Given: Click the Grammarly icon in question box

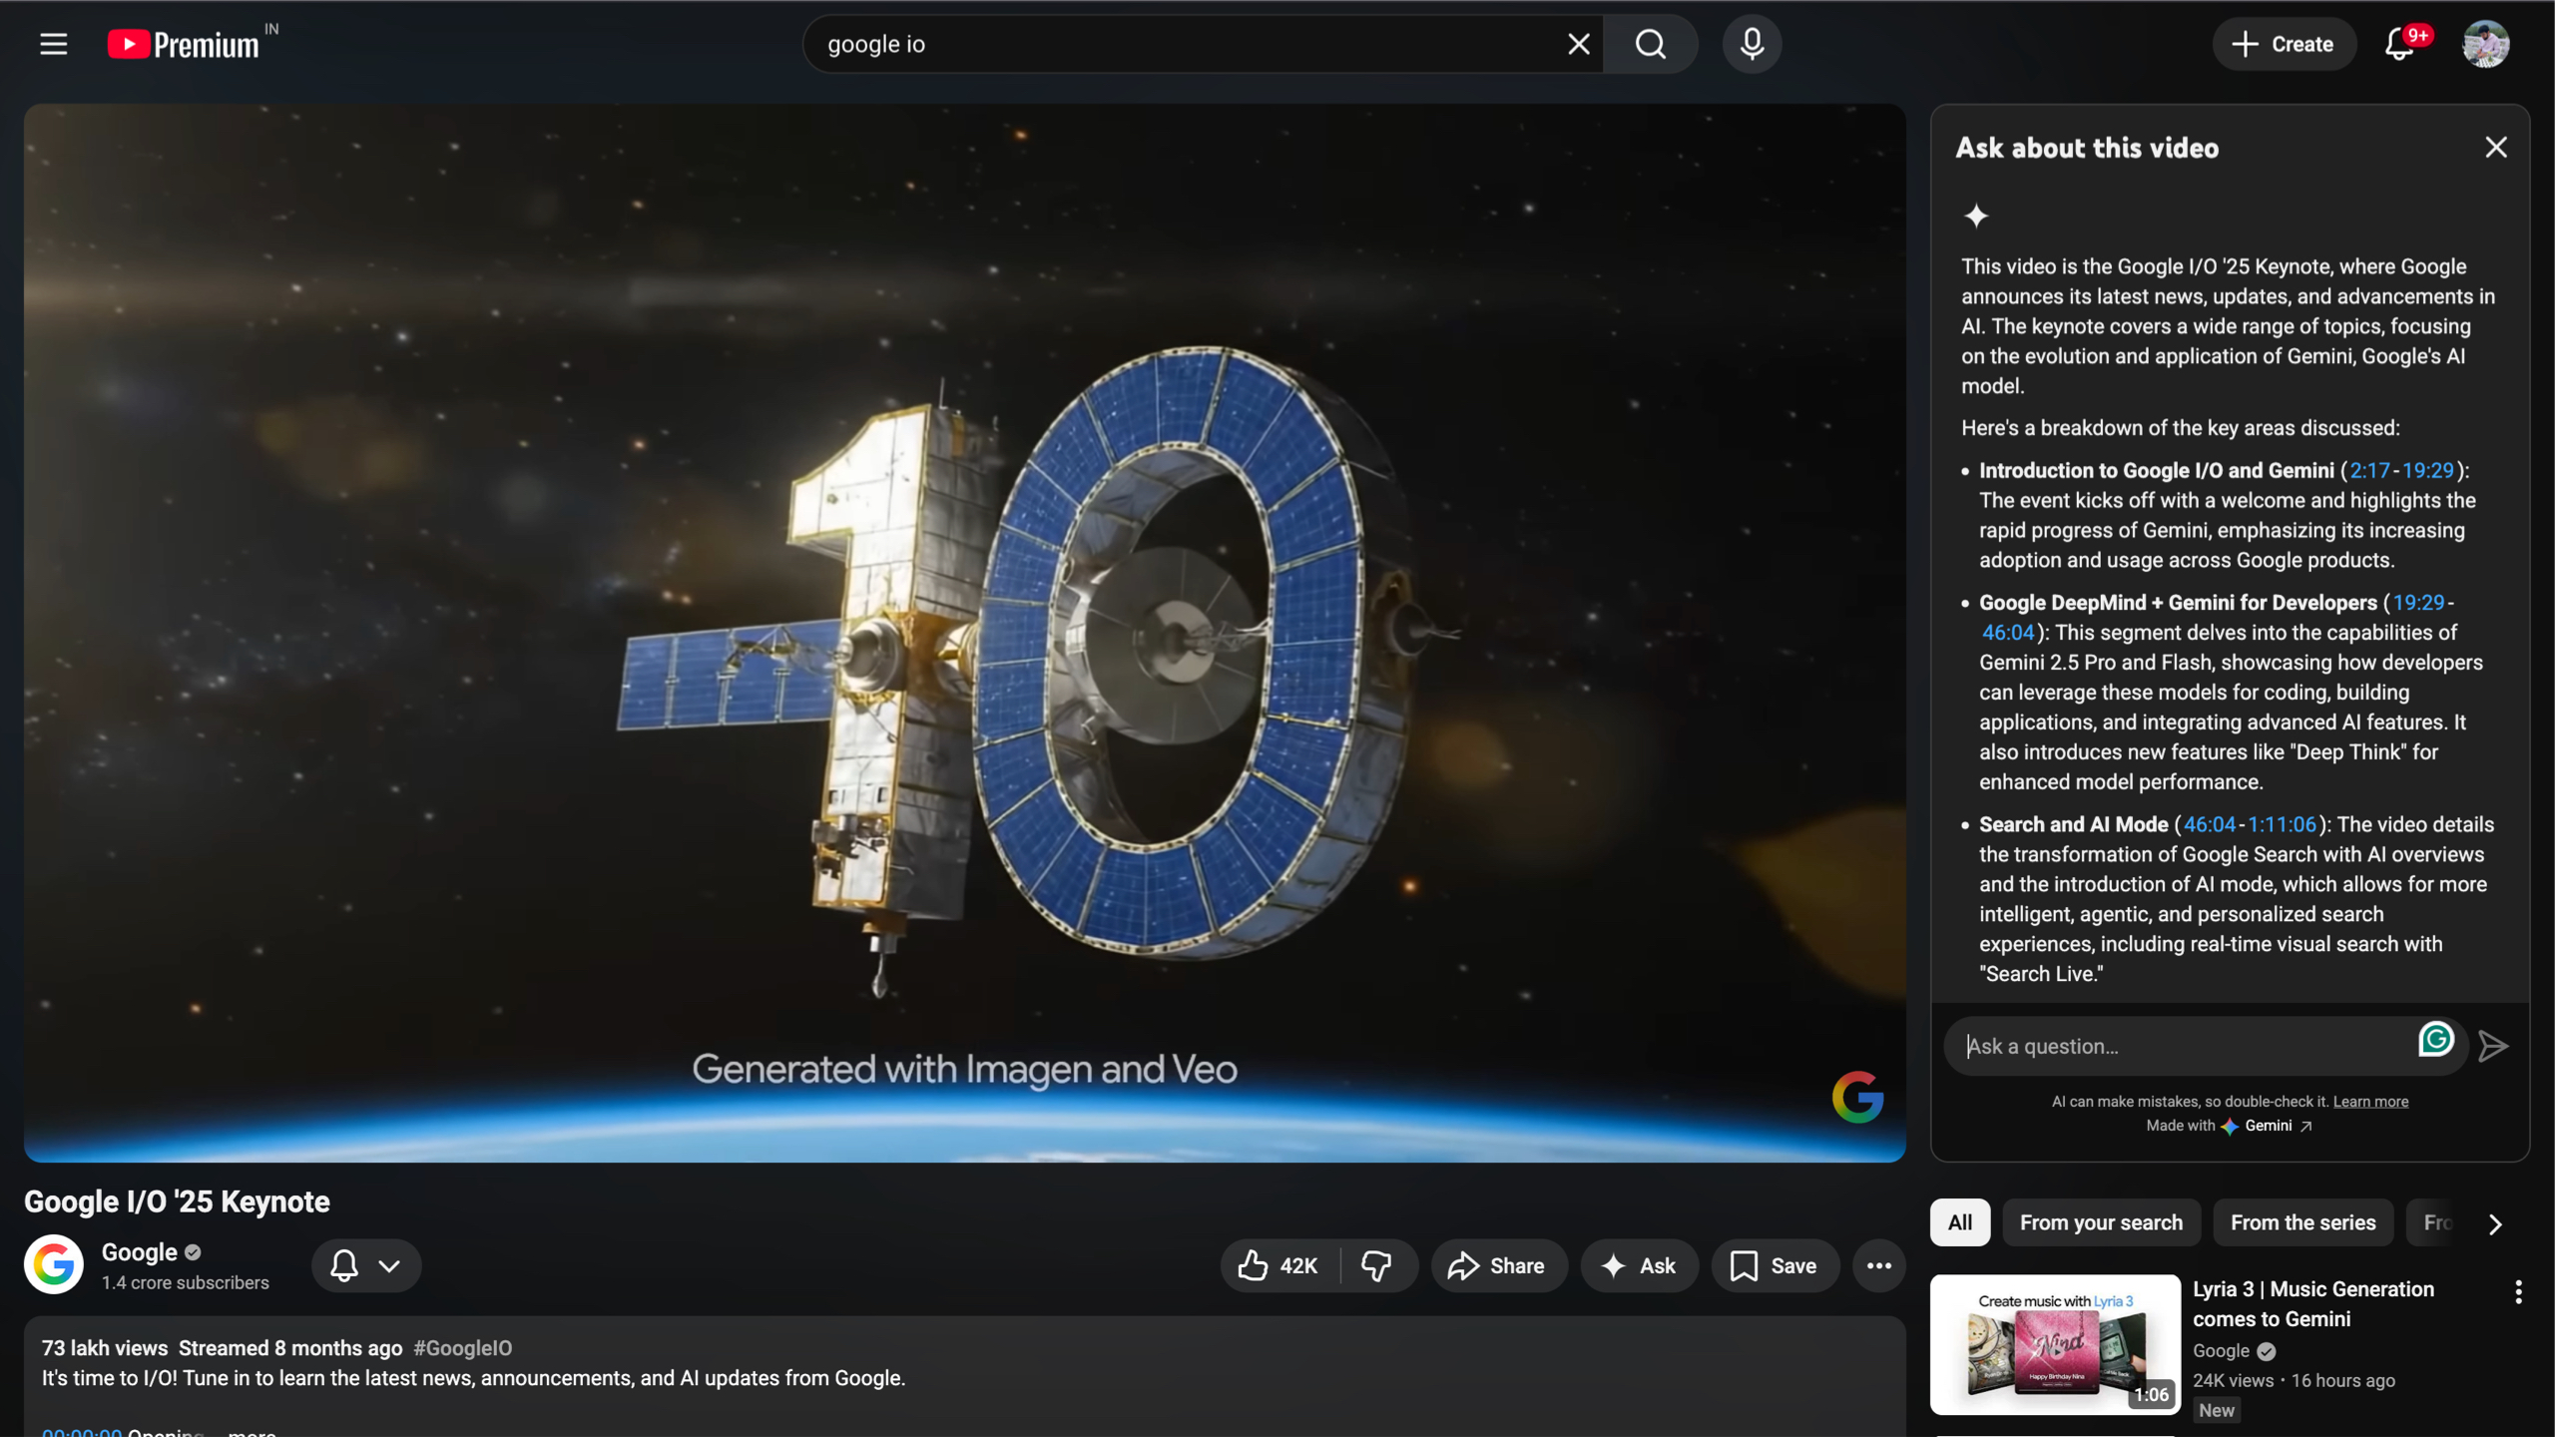Looking at the screenshot, I should click(x=2435, y=1040).
